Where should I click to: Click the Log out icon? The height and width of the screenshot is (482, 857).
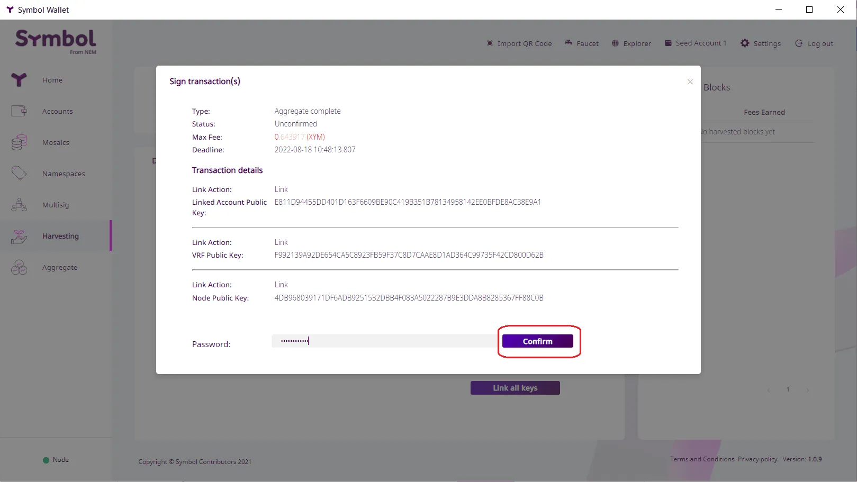[799, 43]
